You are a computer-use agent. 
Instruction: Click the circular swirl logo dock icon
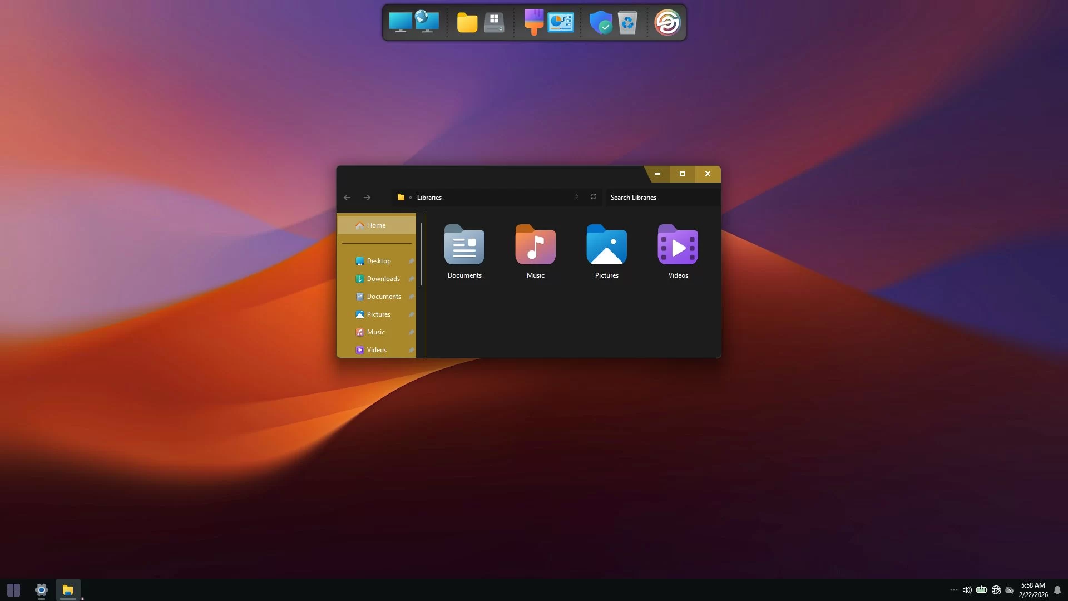pos(667,22)
